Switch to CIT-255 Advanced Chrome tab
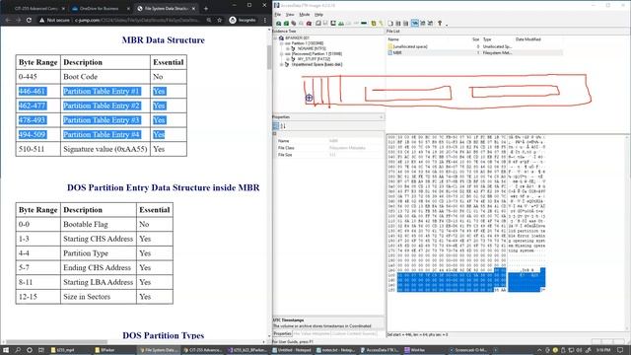This screenshot has width=631, height=355. coord(36,8)
